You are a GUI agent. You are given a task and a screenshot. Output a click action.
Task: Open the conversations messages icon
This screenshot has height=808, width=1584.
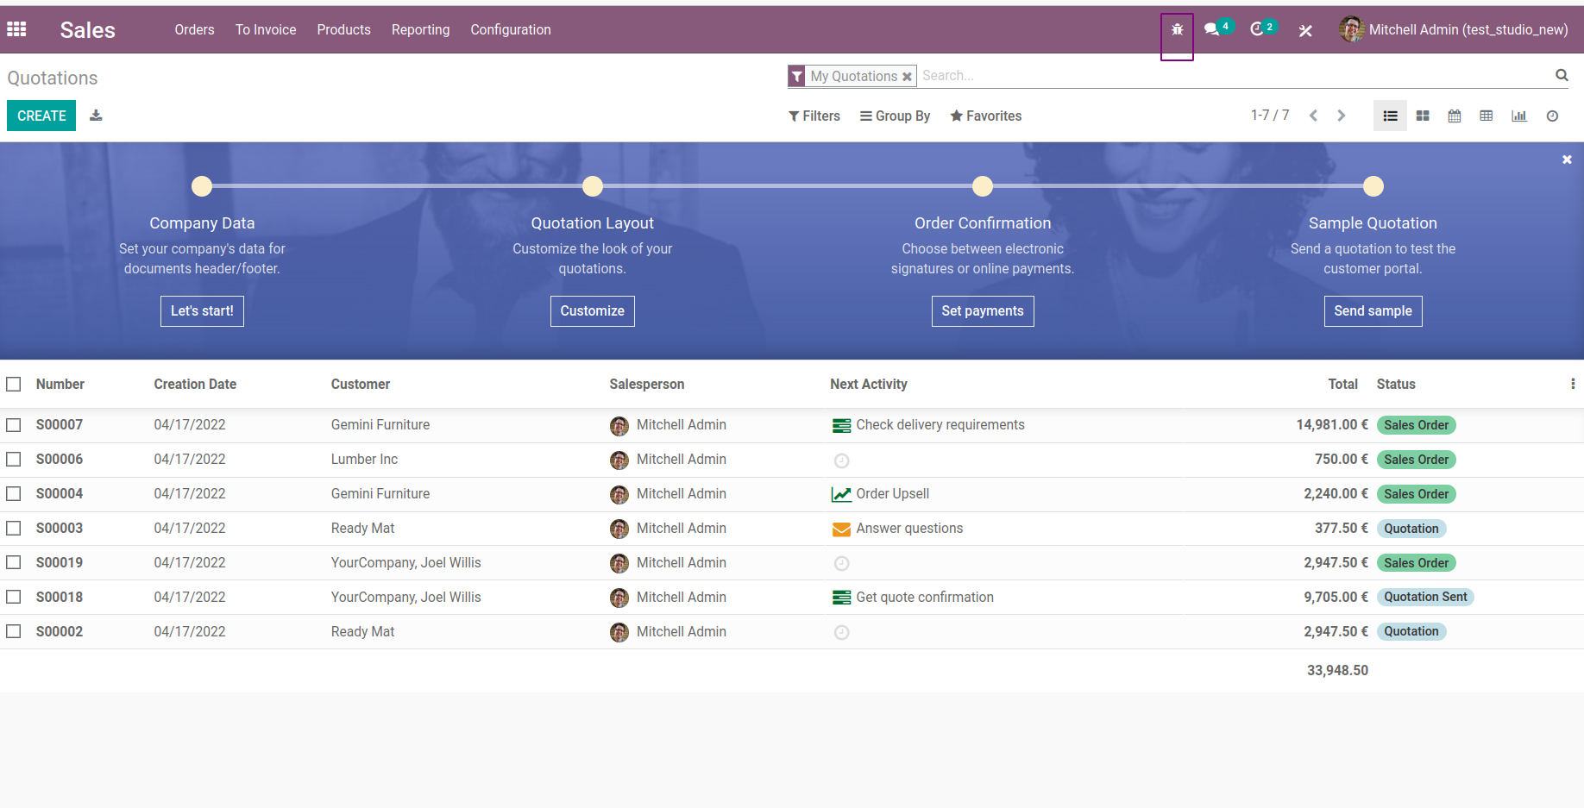point(1211,29)
